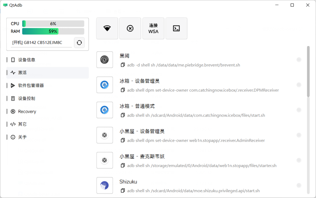
Task: Toggle the 小黑屋 - 麦克斯韦妖 status indicator
Action: 299,160
